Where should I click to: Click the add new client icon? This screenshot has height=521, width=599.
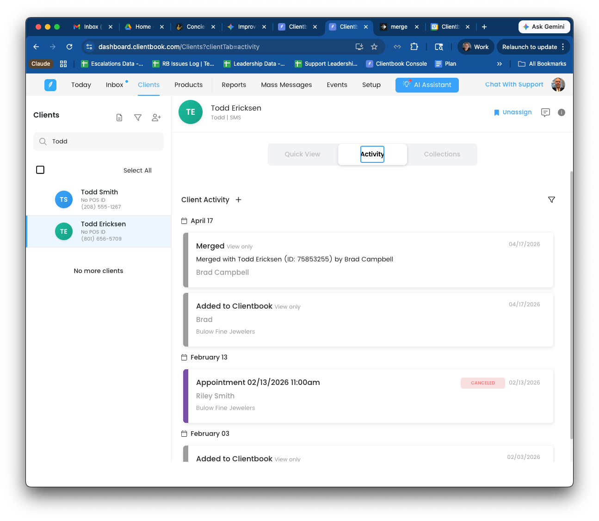[x=156, y=118]
